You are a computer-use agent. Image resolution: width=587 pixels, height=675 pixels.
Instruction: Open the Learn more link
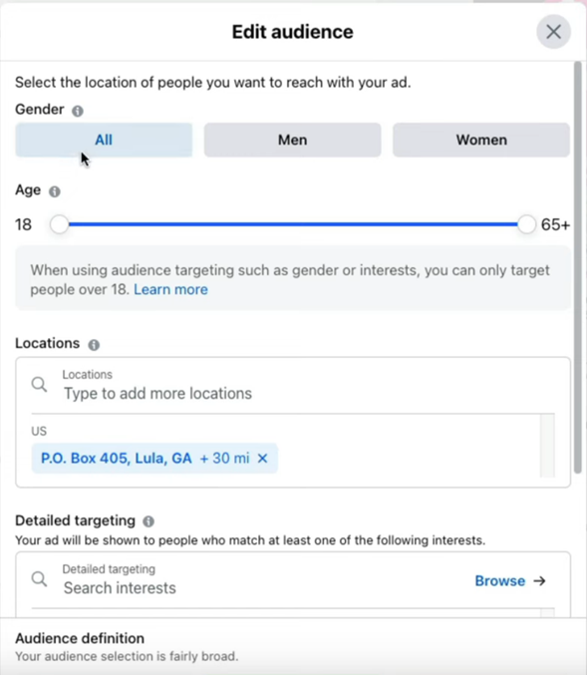click(170, 289)
